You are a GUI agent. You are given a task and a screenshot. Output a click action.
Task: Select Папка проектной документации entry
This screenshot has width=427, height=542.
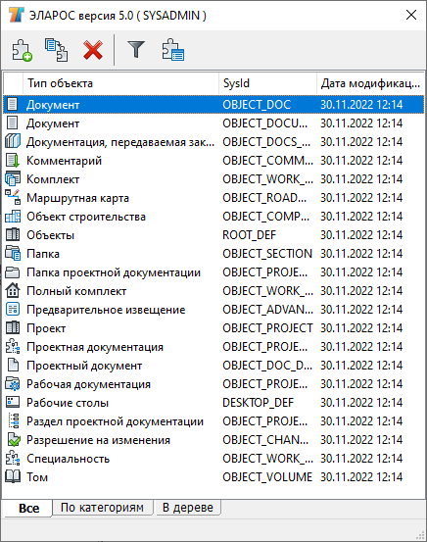coord(213,272)
